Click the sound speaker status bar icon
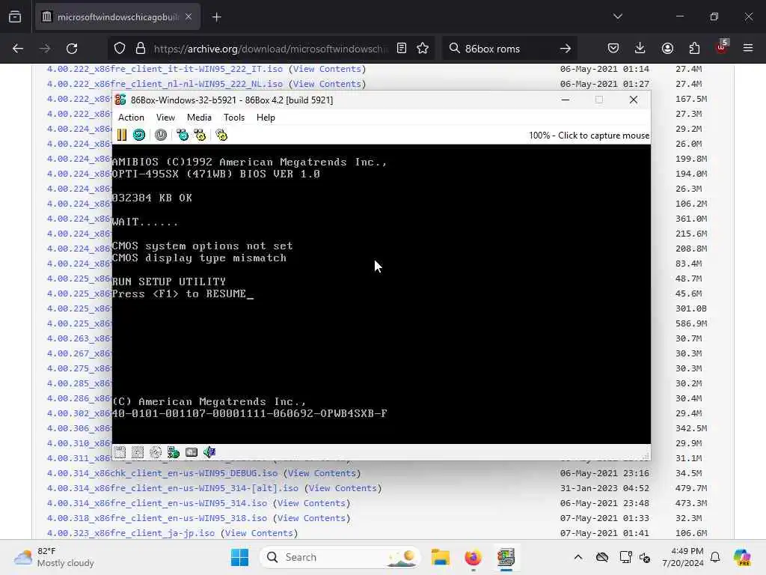 pyautogui.click(x=209, y=452)
